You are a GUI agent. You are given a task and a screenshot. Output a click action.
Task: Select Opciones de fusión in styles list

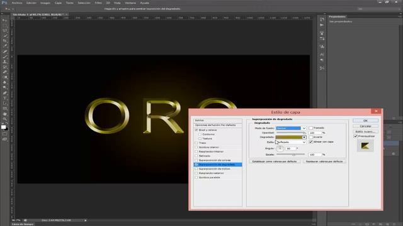click(218, 125)
